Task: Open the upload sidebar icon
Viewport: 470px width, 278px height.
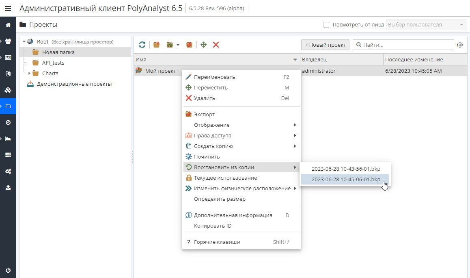Action: click(8, 187)
